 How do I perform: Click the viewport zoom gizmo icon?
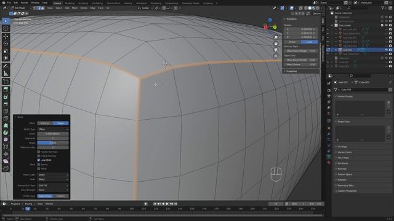point(276,37)
